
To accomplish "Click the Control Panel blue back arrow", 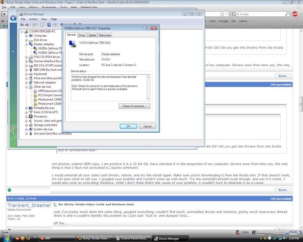I will tap(13, 18).
